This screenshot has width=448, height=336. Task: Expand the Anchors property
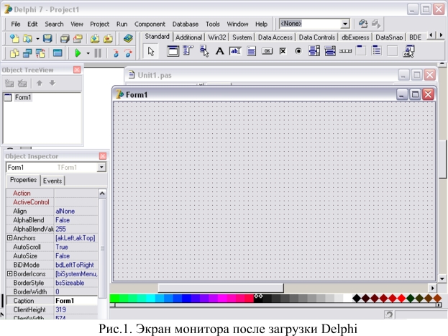pyautogui.click(x=9, y=237)
